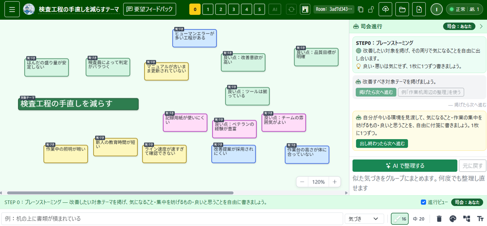Click the 元に戻す undo button
This screenshot has width=487, height=226.
(473, 166)
